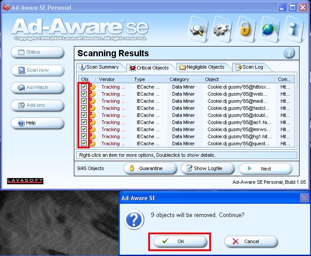The width and height of the screenshot is (311, 256).
Task: Sort by the Category column header
Action: [184, 79]
